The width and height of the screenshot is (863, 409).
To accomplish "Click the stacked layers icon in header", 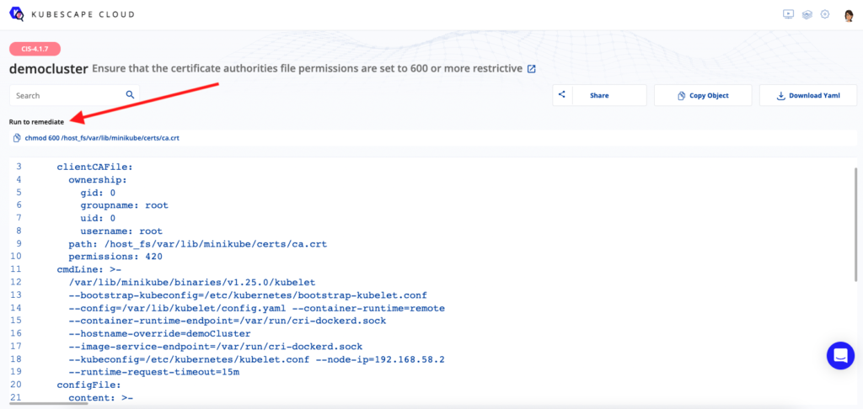I will [x=807, y=14].
